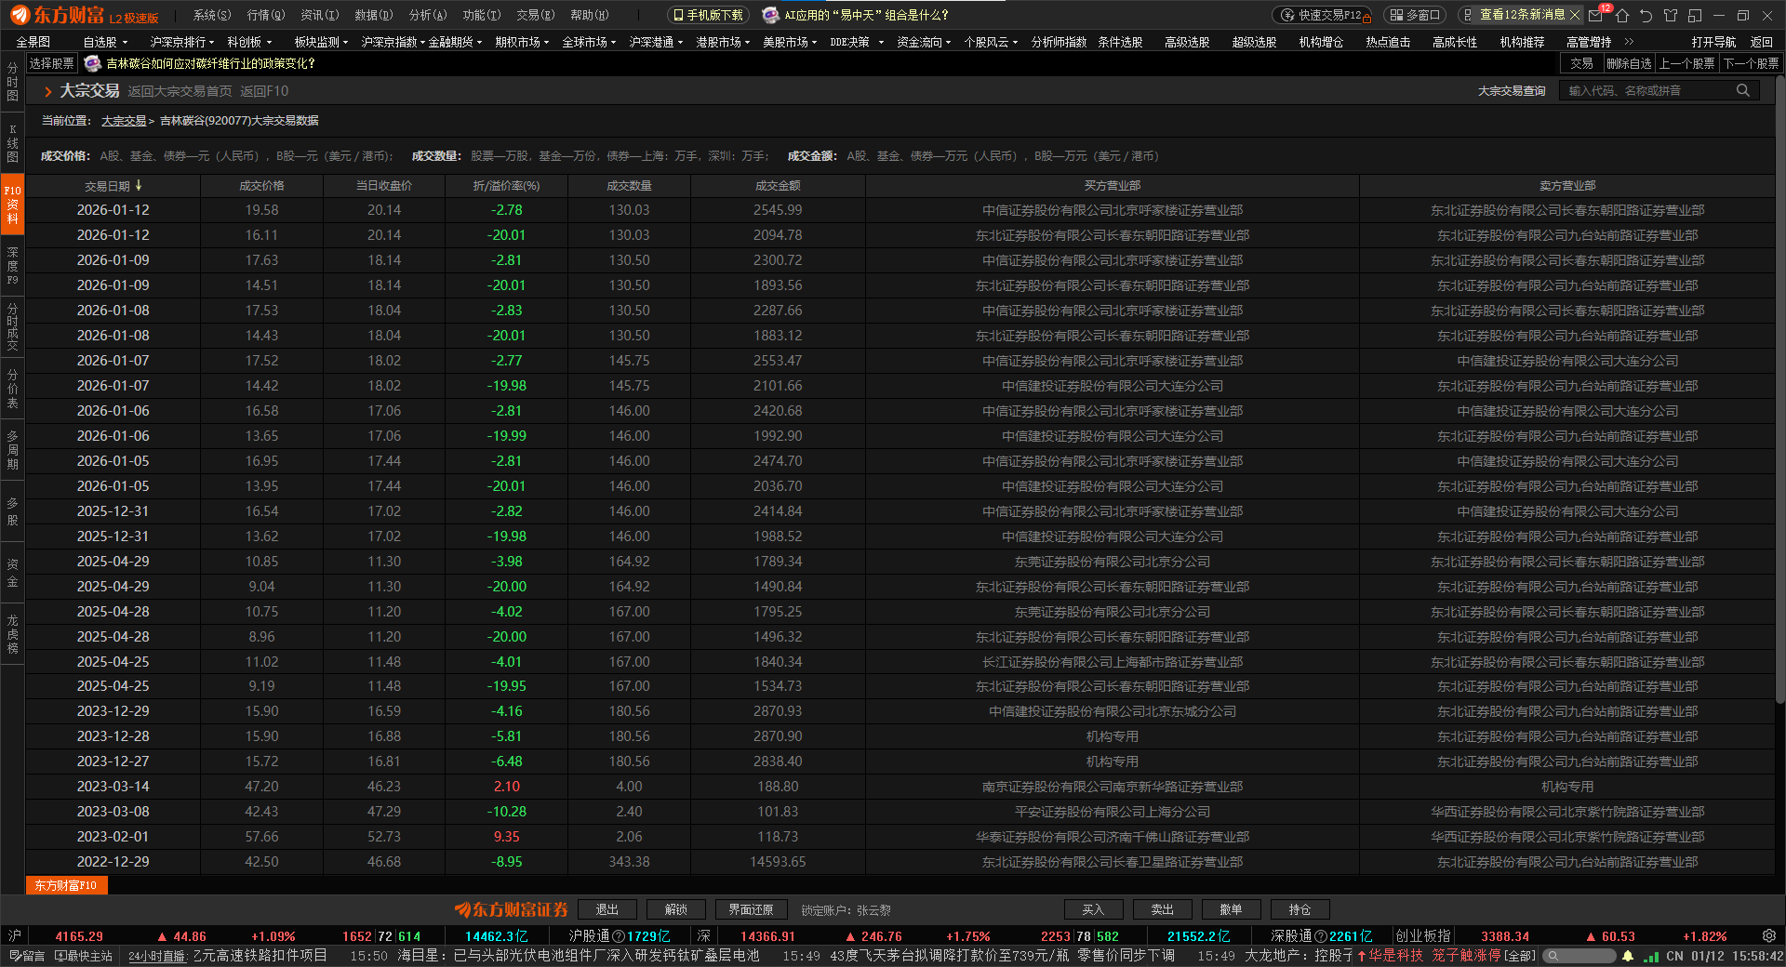This screenshot has height=967, width=1786.
Task: Open 分时图 sidebar panel
Action: tap(12, 82)
